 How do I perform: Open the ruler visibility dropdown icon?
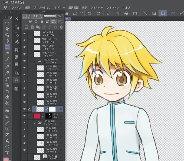[61, 21]
